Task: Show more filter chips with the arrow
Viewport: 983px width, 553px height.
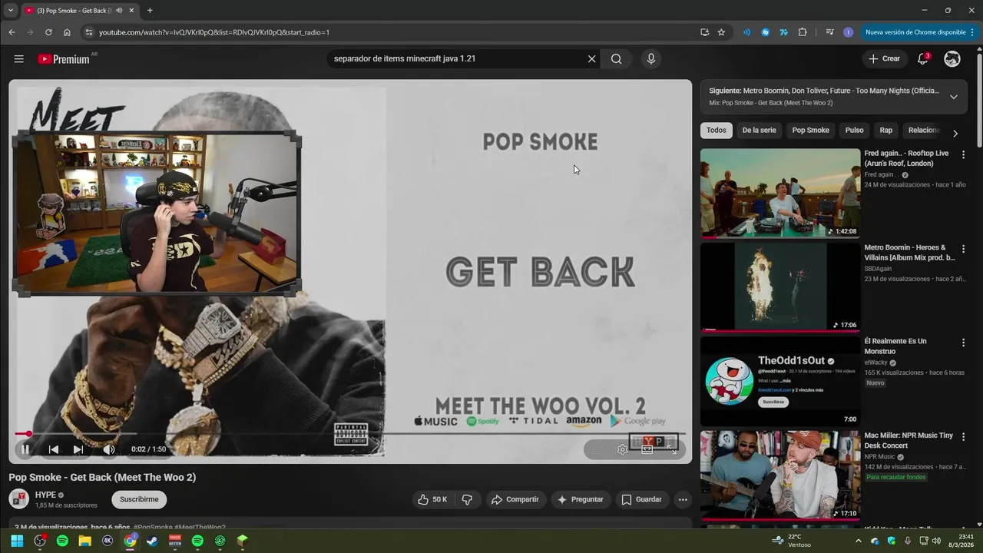Action: pyautogui.click(x=955, y=133)
